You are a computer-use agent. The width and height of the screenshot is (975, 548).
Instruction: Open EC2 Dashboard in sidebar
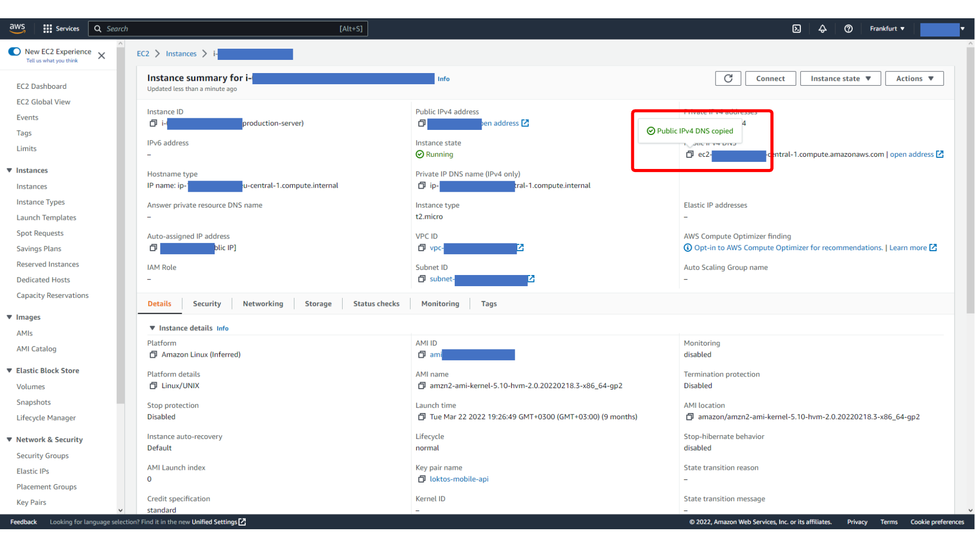coord(42,86)
